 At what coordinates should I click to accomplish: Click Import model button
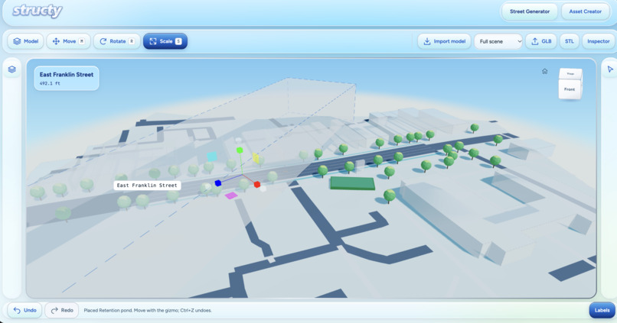(x=444, y=41)
